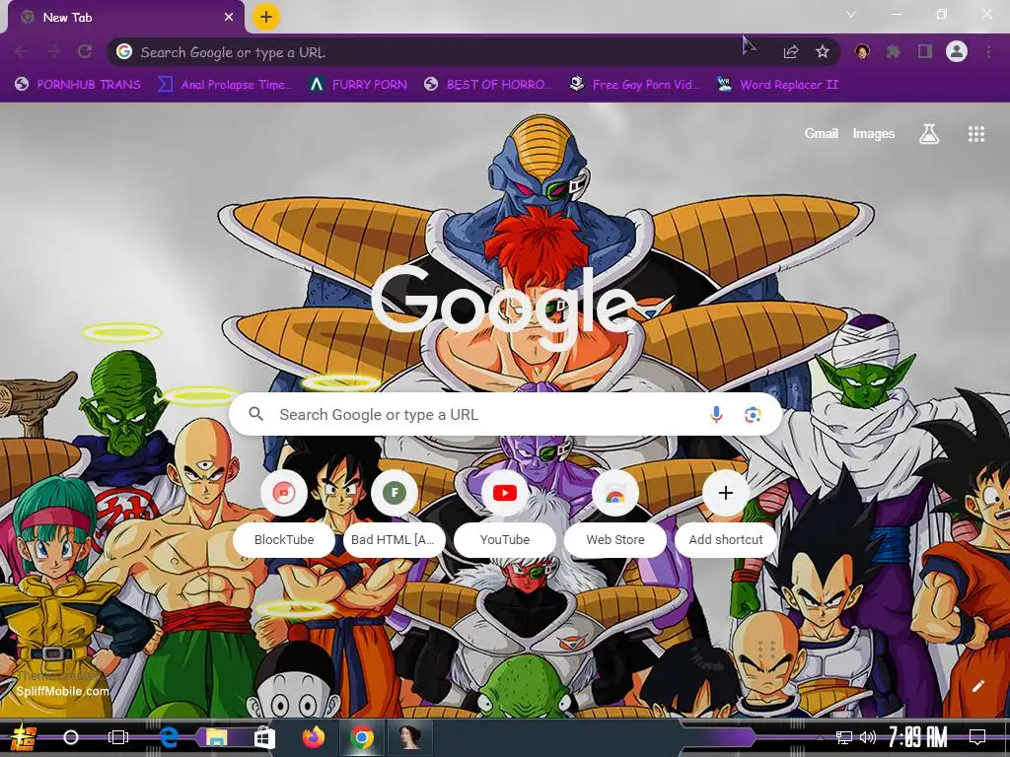Open the tab search chevron dropdown

pyautogui.click(x=851, y=14)
